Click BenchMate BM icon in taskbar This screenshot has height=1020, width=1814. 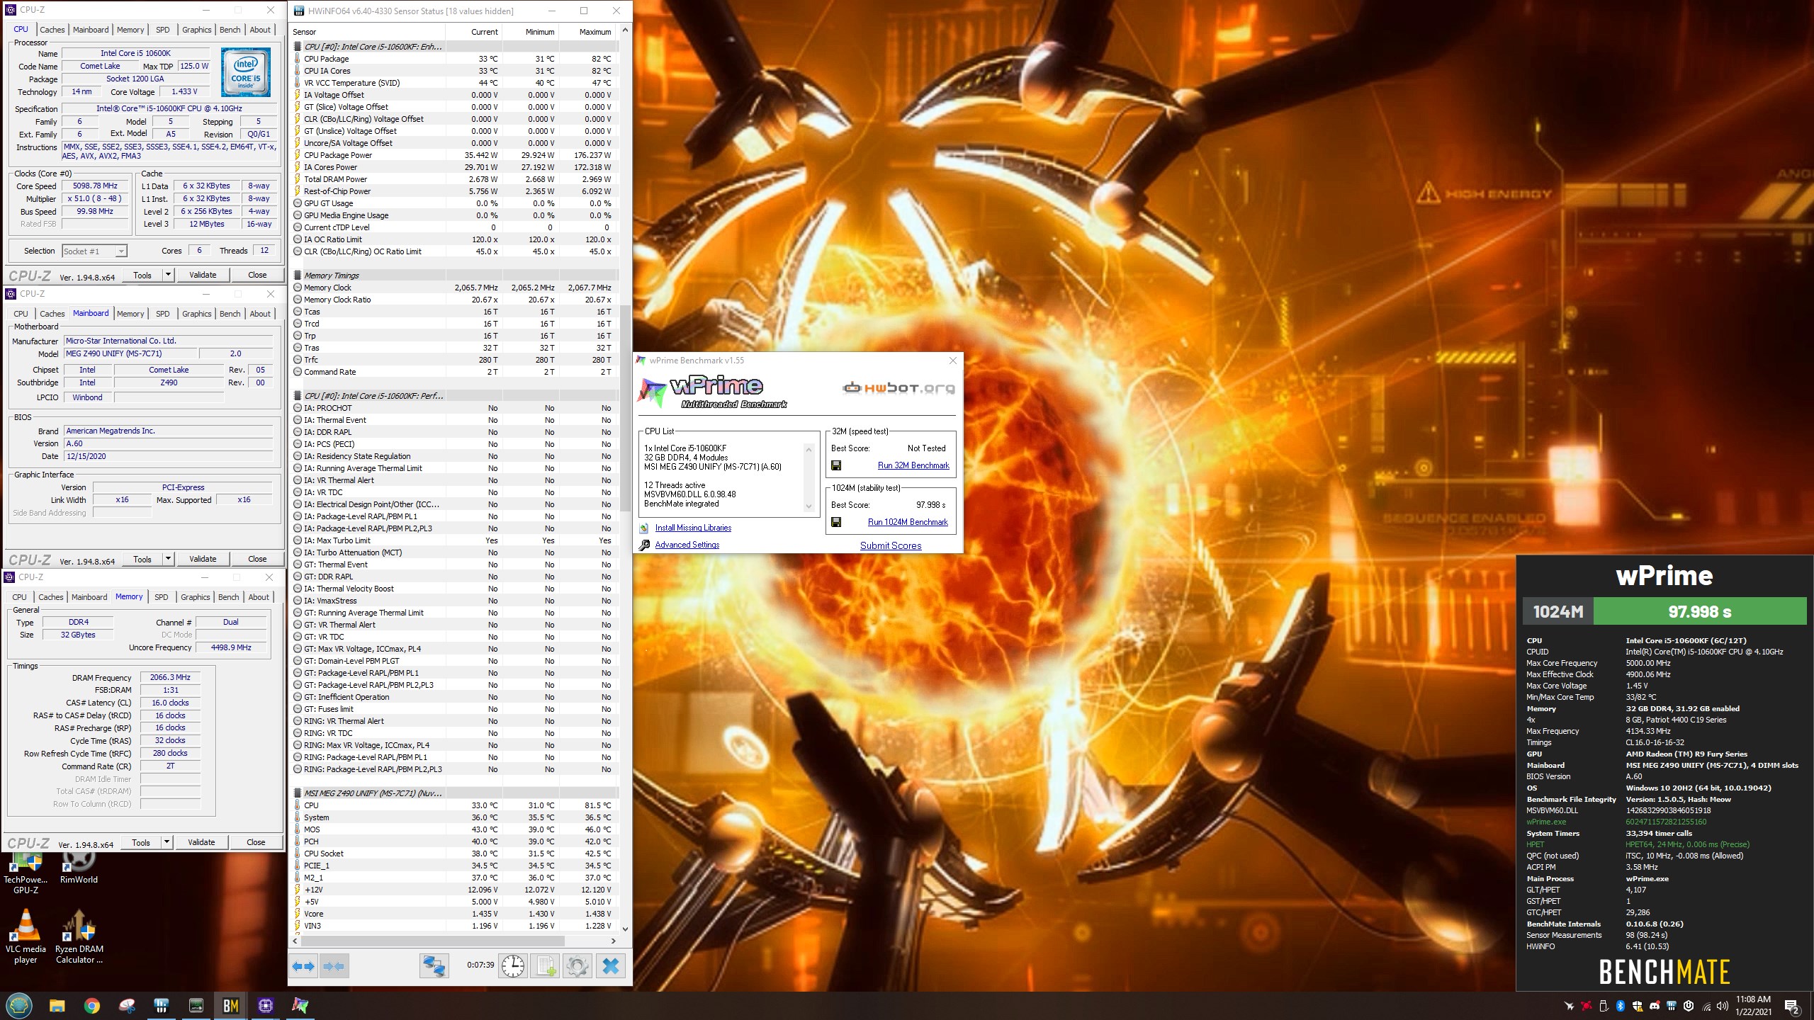click(x=230, y=1005)
